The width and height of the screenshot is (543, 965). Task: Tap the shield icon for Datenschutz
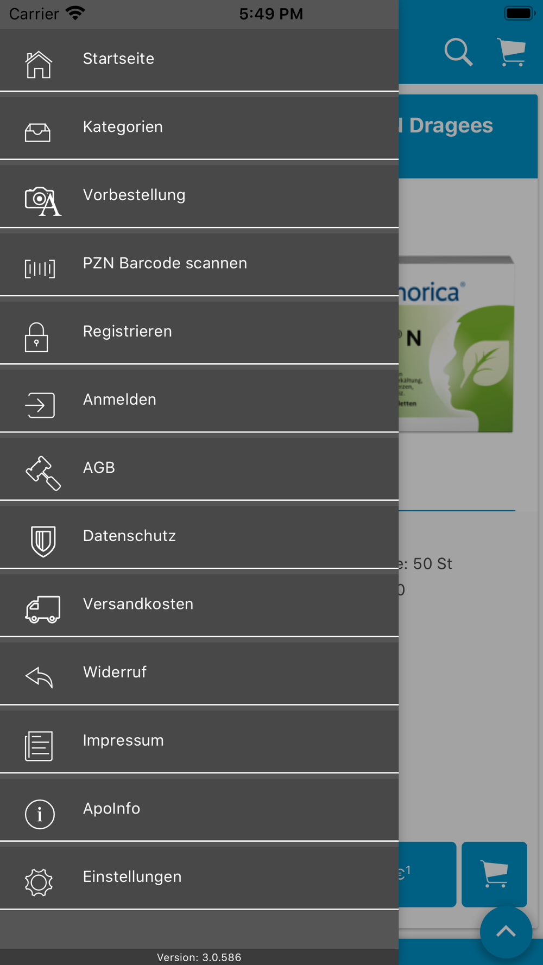coord(43,541)
